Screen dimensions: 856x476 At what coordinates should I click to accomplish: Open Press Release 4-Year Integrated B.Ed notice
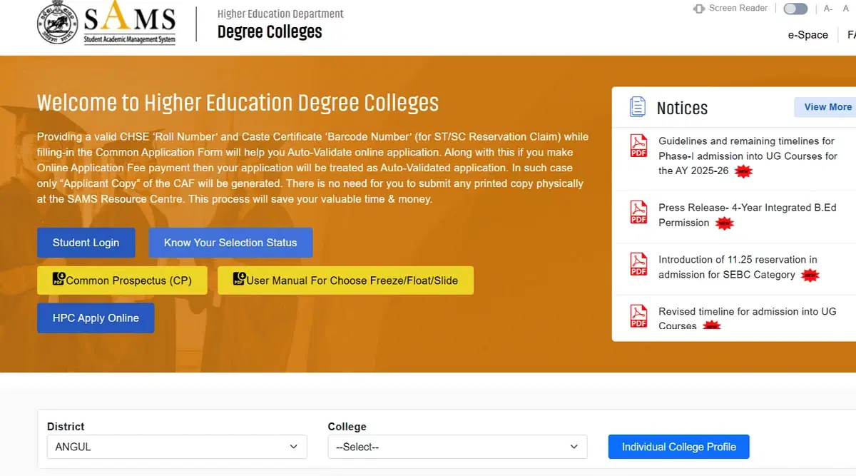coord(747,215)
